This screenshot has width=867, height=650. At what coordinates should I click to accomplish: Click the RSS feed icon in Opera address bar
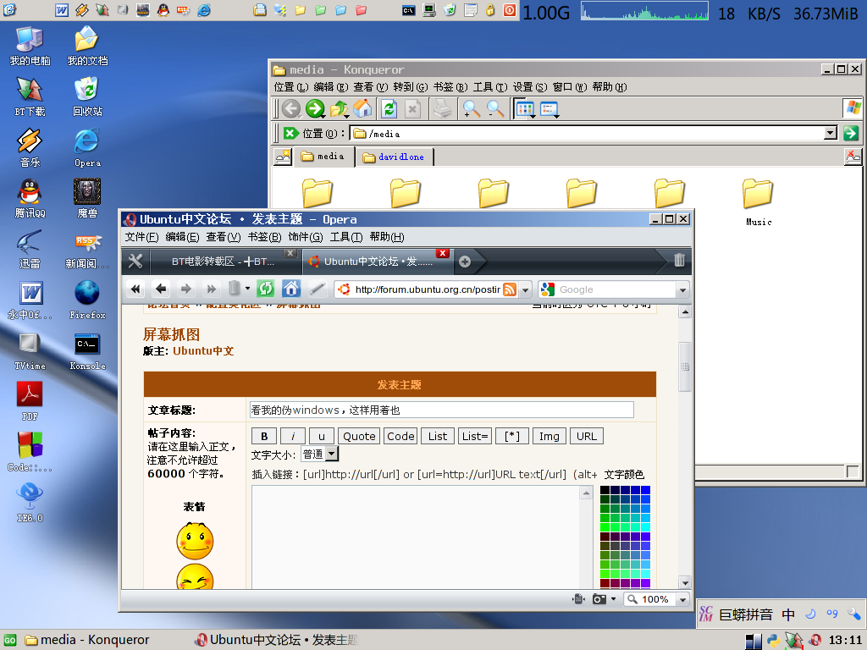pyautogui.click(x=510, y=289)
